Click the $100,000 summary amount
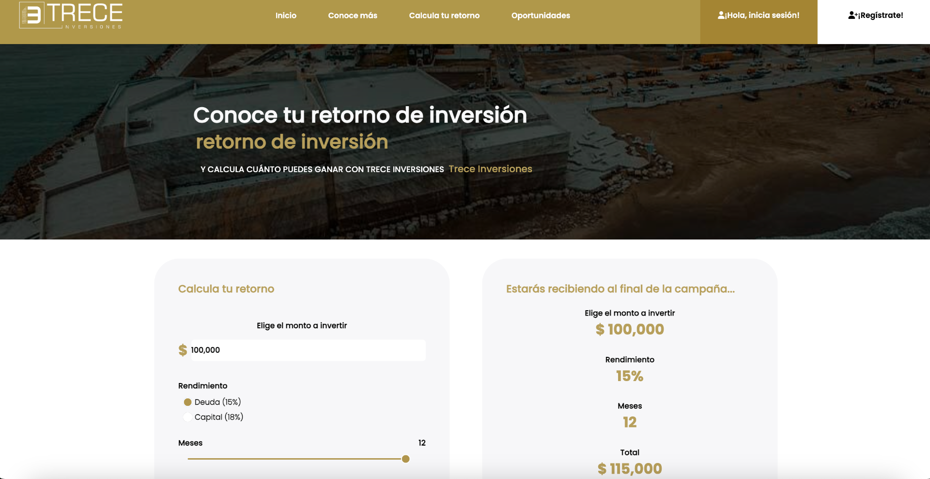The height and width of the screenshot is (479, 930). pos(629,329)
